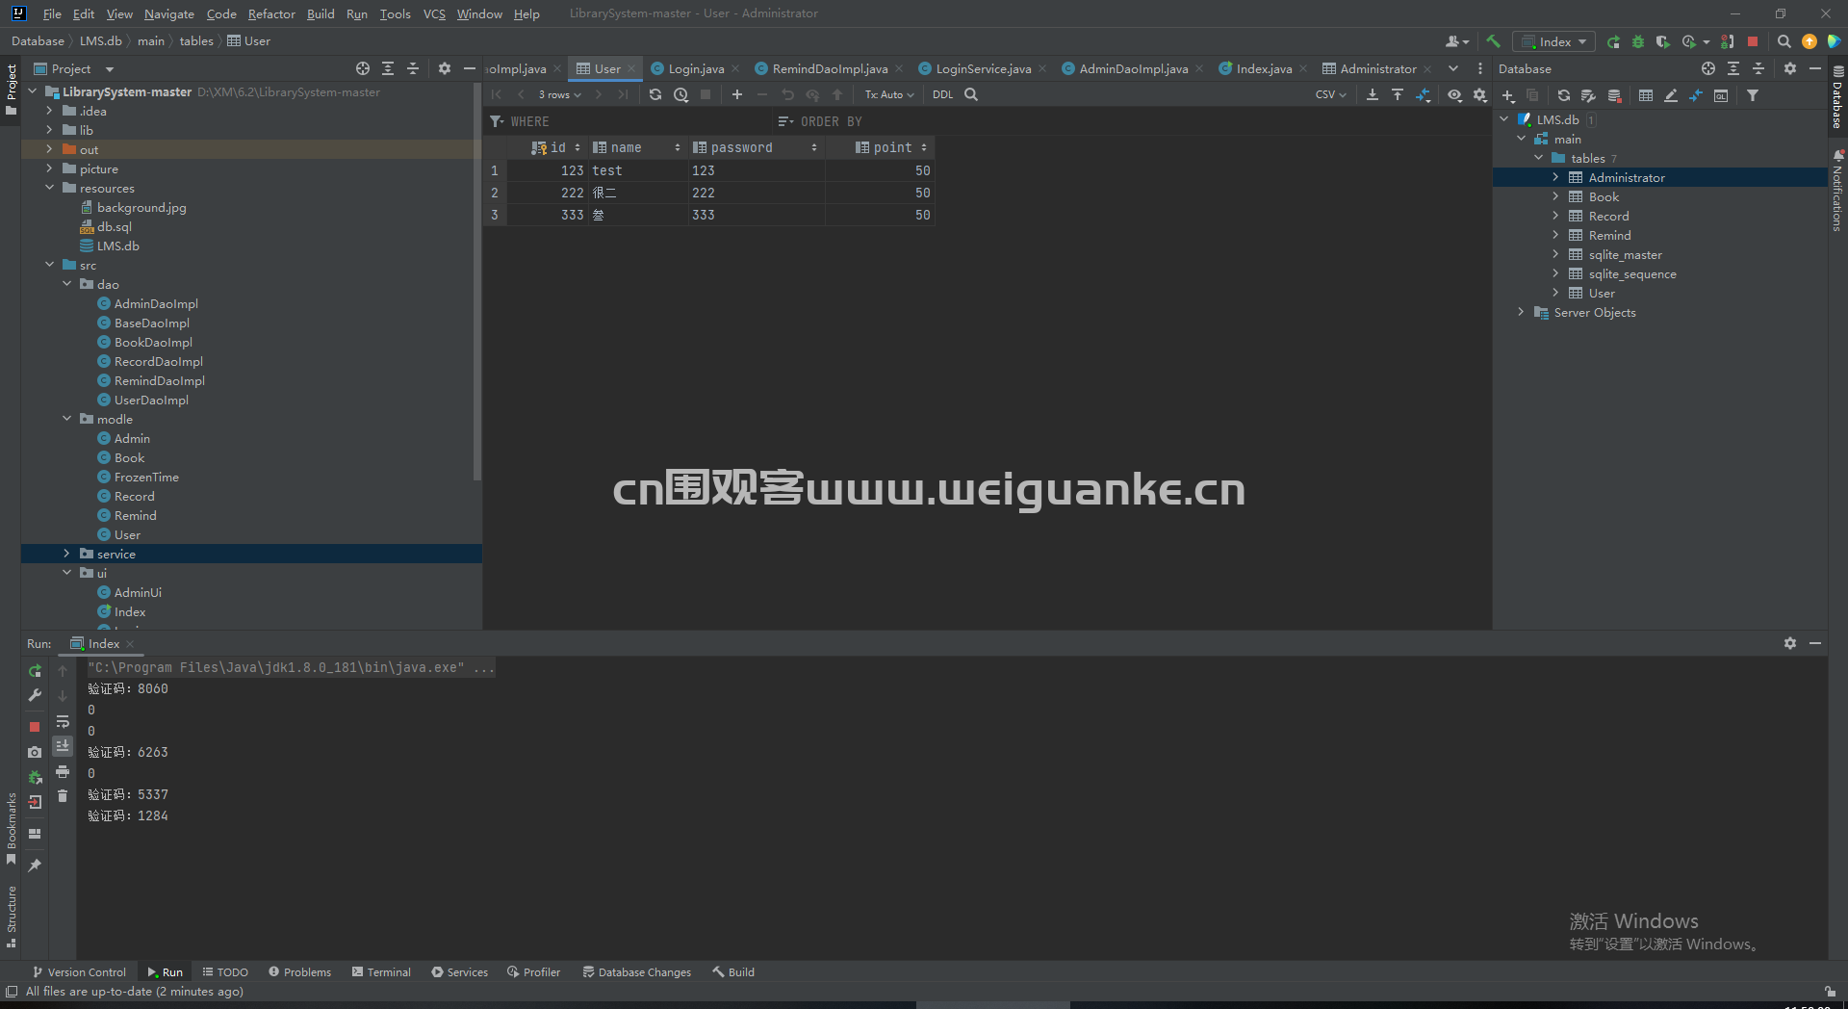
Task: Click the build hammer icon
Action: point(1493,41)
